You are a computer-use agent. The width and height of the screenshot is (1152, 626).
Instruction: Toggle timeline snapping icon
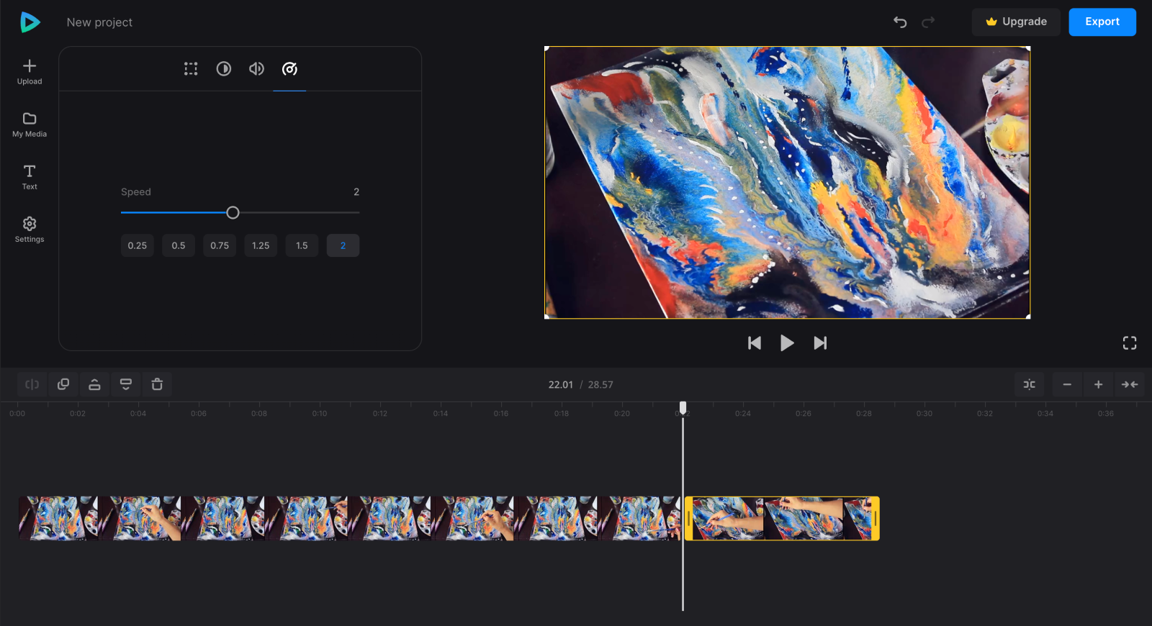point(1030,384)
